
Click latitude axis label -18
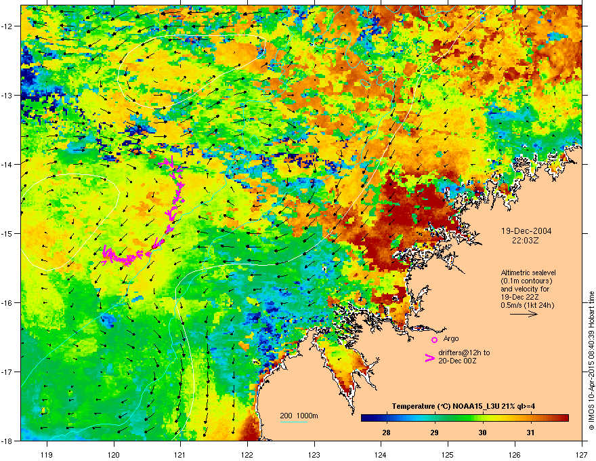[7, 441]
